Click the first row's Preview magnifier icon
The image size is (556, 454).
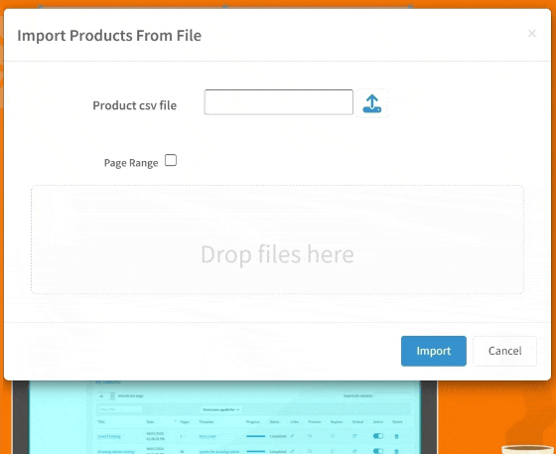click(x=310, y=436)
